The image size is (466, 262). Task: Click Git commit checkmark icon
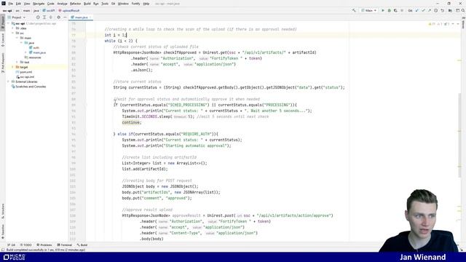click(423, 10)
